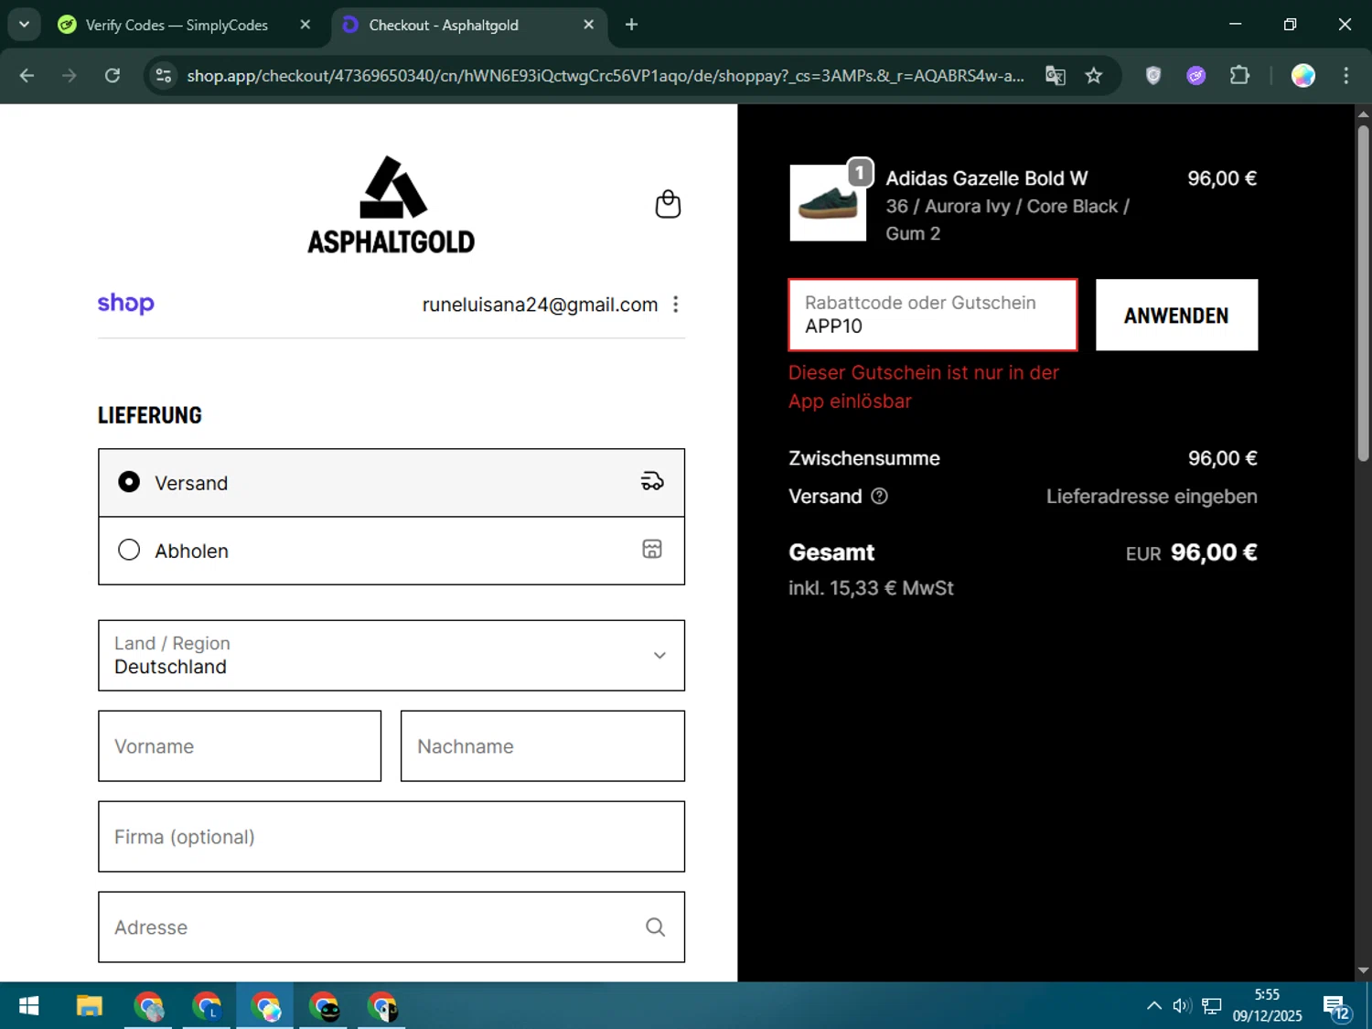
Task: Click the Adidas Gazelle product thumbnail
Action: (x=828, y=203)
